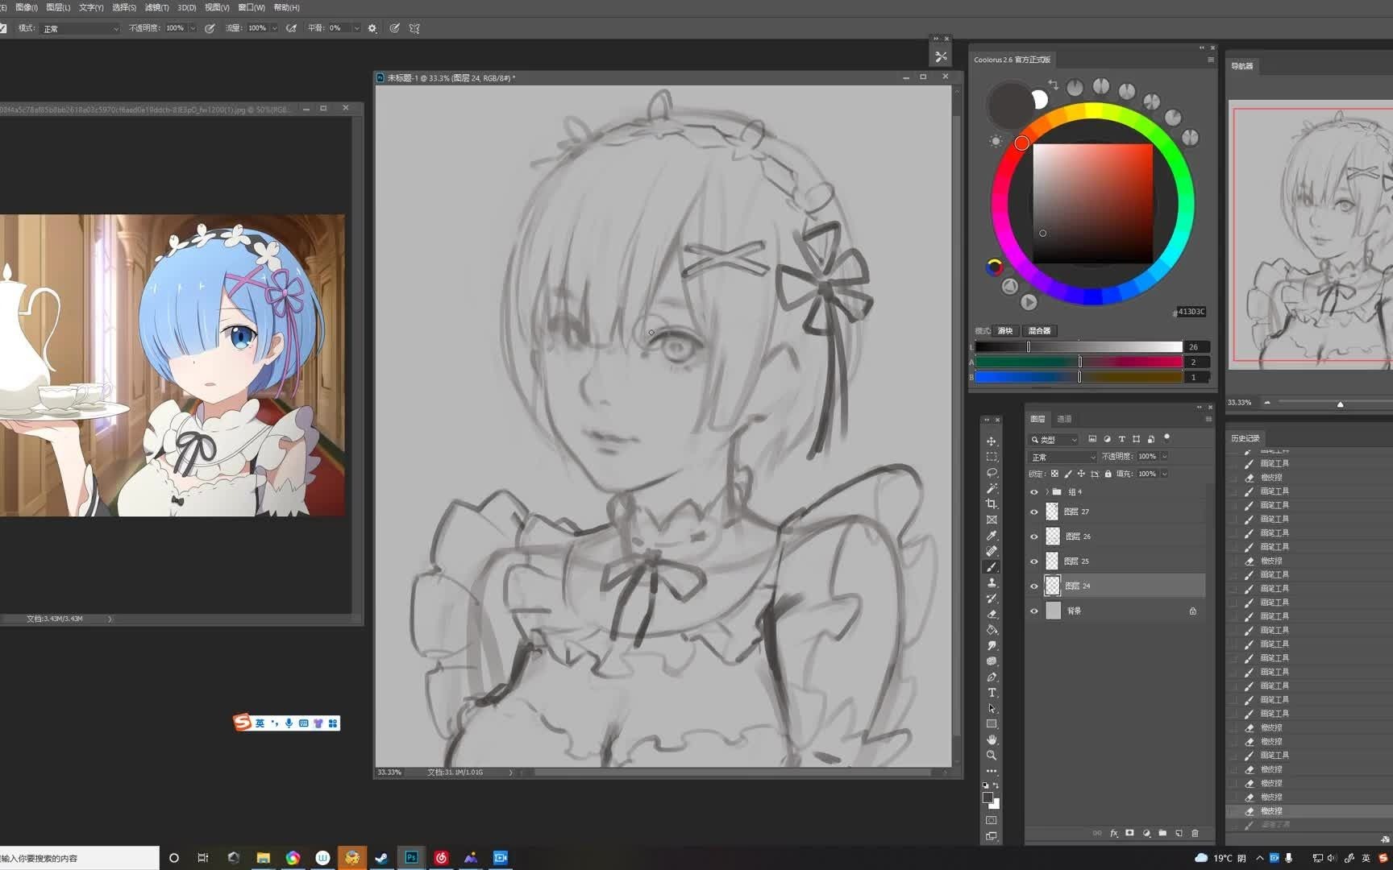Select the Rectangular Marquee tool
Image resolution: width=1393 pixels, height=870 pixels.
pyautogui.click(x=992, y=457)
